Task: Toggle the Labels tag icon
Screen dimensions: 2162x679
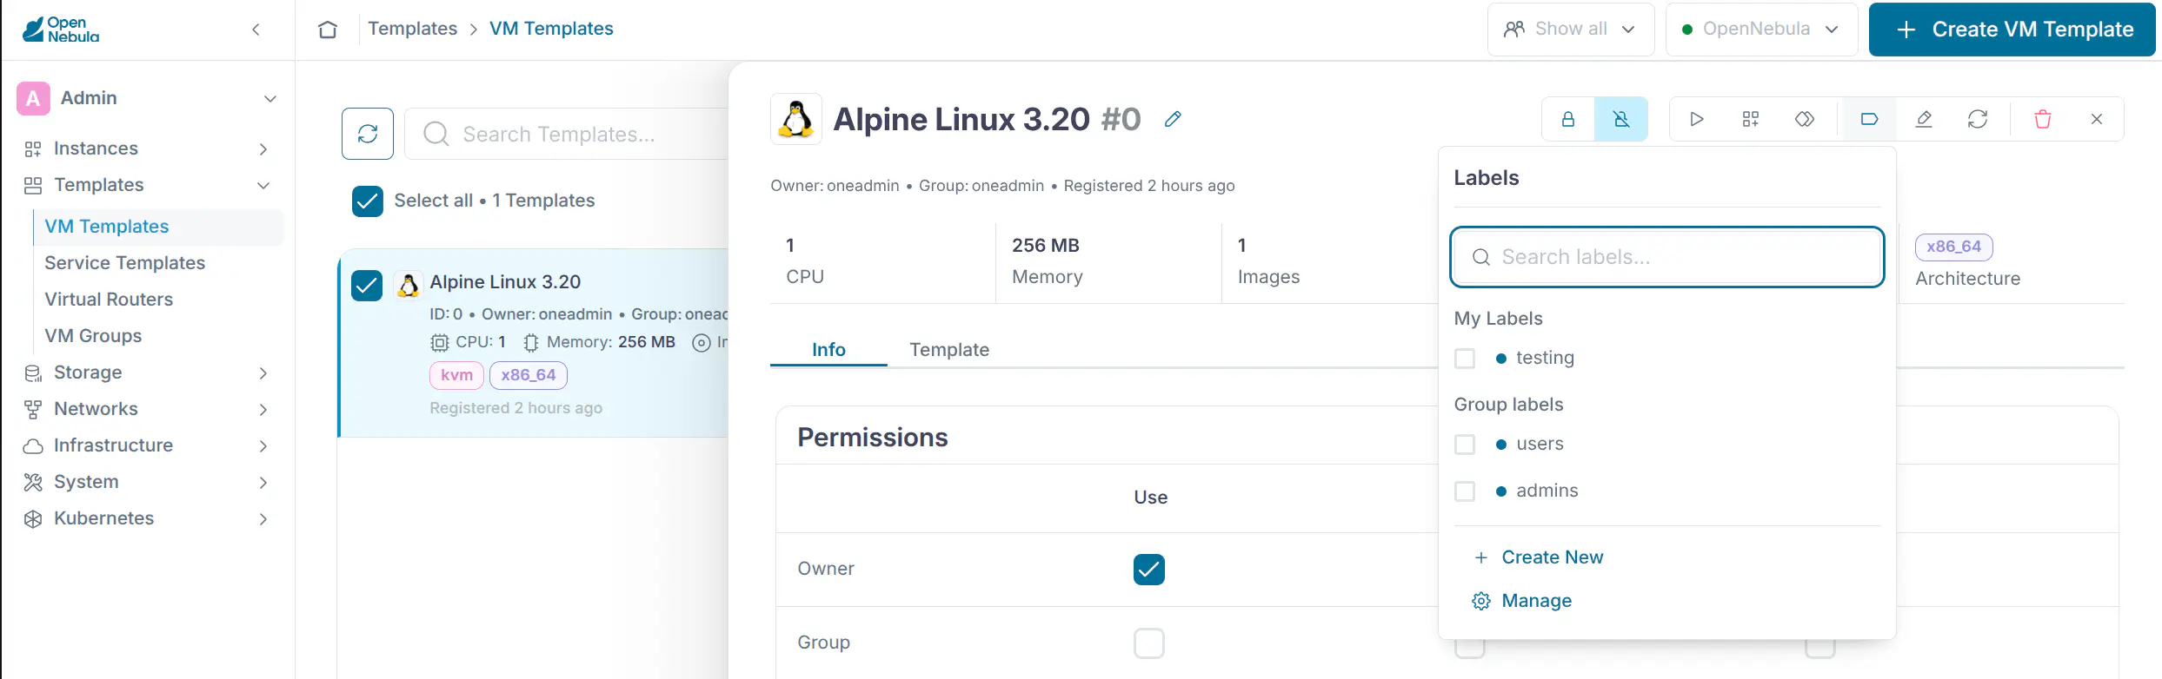Action: click(x=1869, y=119)
